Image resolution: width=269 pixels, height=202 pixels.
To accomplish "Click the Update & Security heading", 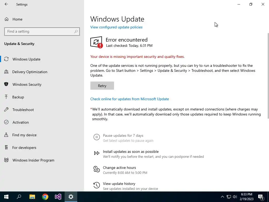I will click(x=19, y=44).
